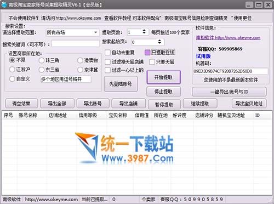Tick the 只要天猫 checkbox
The width and height of the screenshot is (274, 204).
coord(152,62)
